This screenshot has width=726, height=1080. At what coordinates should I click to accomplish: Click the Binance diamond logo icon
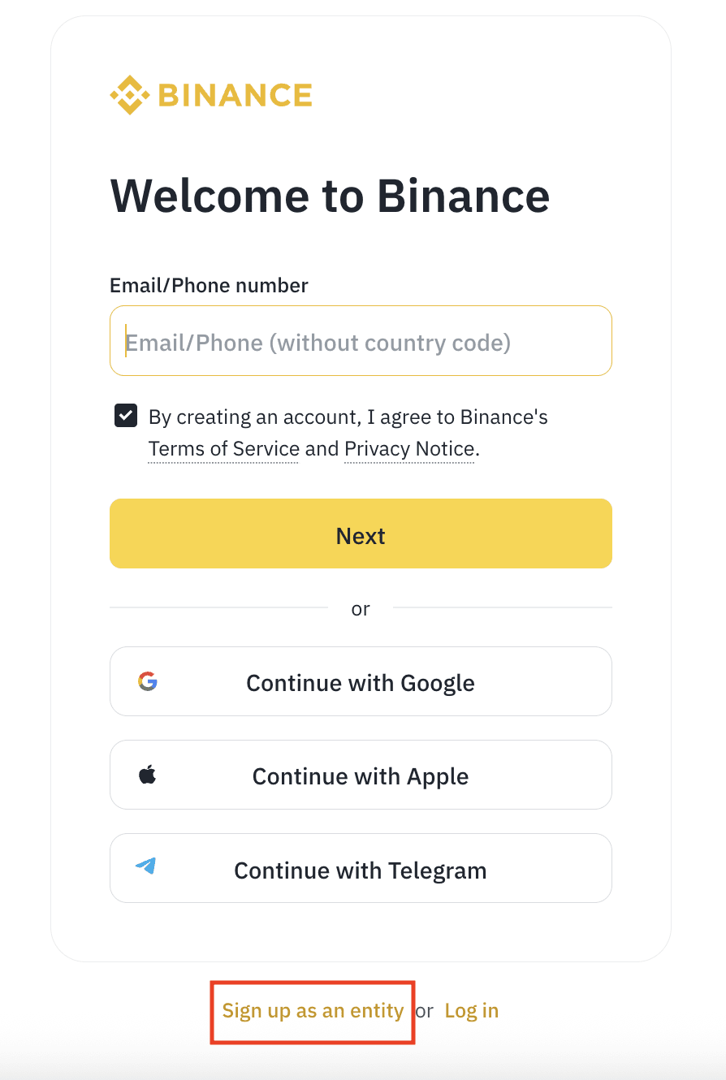(129, 95)
